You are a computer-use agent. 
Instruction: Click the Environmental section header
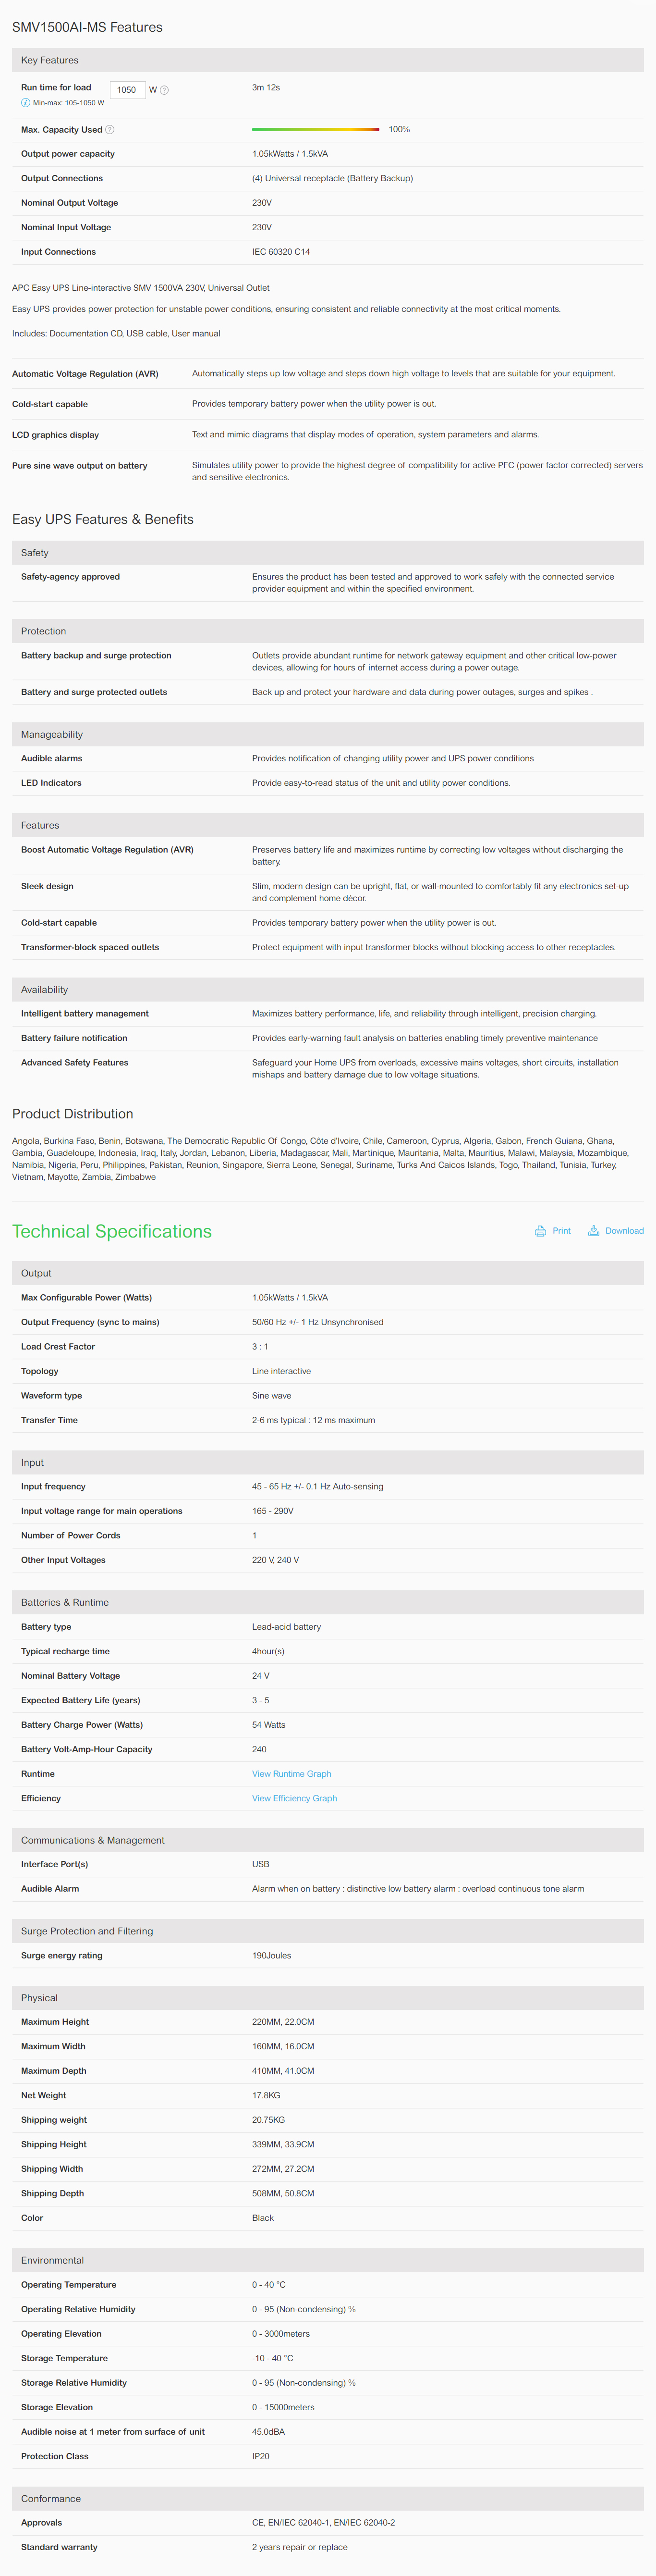tap(328, 2260)
